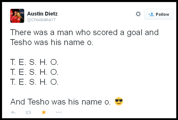
Task: Open the gear user actions menu
Action: coord(138,14)
